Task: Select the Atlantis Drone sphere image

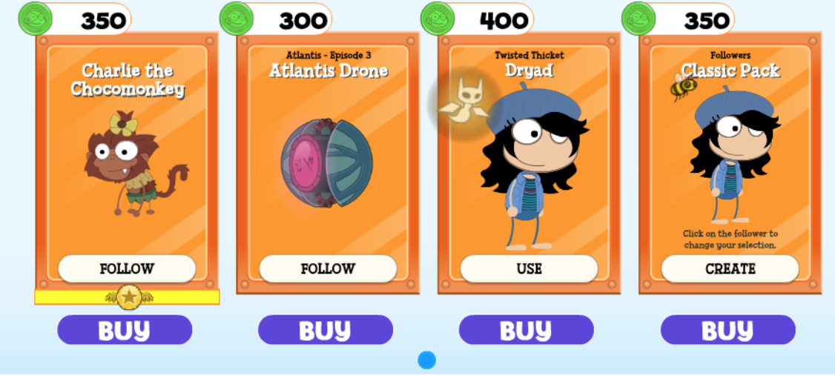Action: (327, 162)
